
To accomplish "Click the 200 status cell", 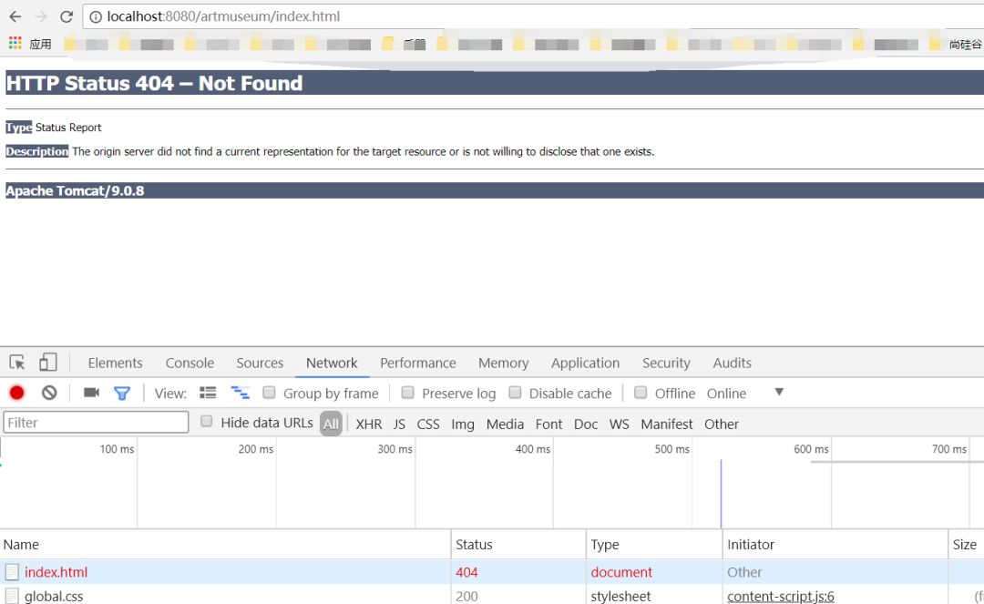I will coord(466,596).
